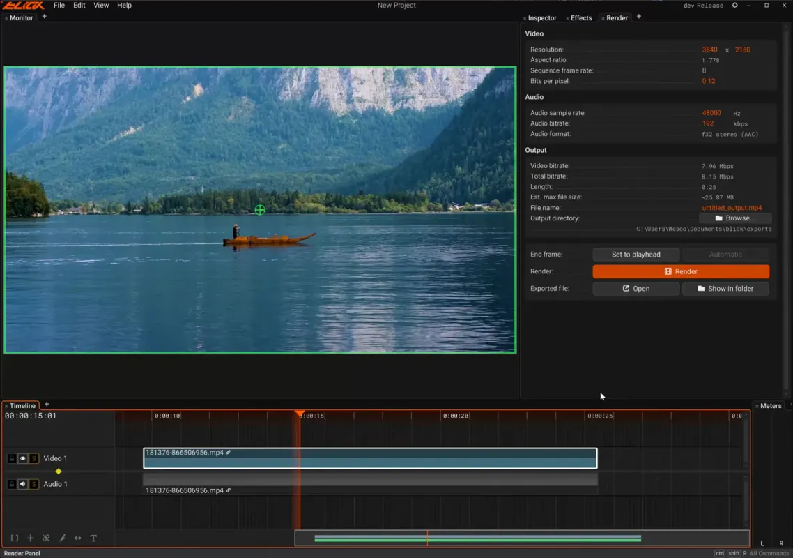Click the link icon on the audio clip label

229,490
